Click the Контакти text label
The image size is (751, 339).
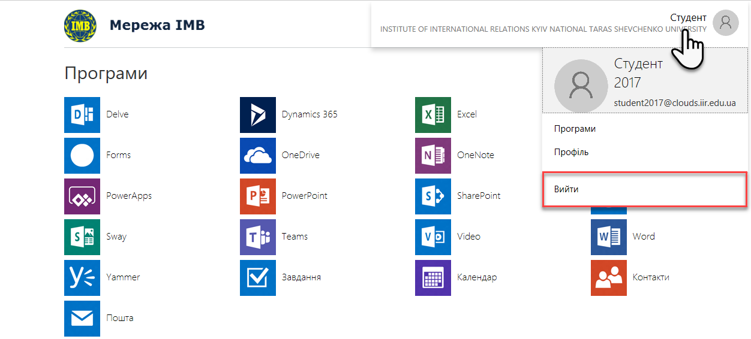[651, 277]
